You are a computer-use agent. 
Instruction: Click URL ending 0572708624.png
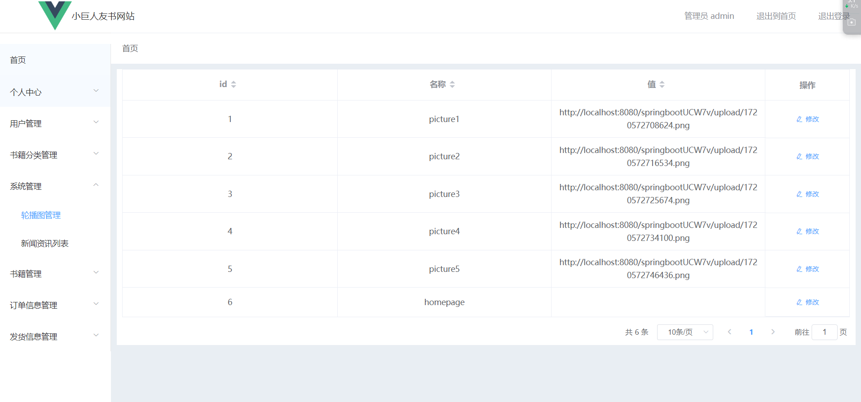[658, 119]
